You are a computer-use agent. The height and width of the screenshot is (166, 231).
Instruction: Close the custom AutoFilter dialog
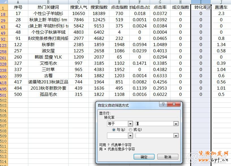coord(176,104)
